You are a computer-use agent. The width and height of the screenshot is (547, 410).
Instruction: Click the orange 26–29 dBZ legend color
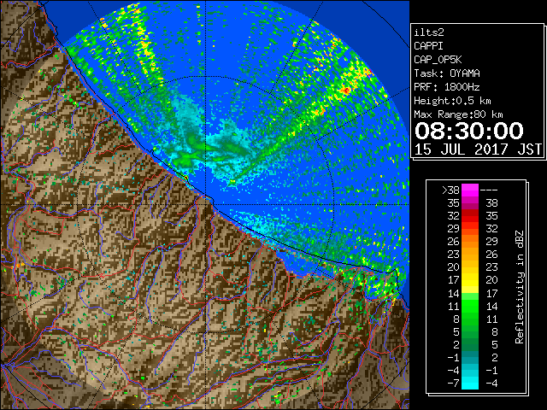pos(470,241)
